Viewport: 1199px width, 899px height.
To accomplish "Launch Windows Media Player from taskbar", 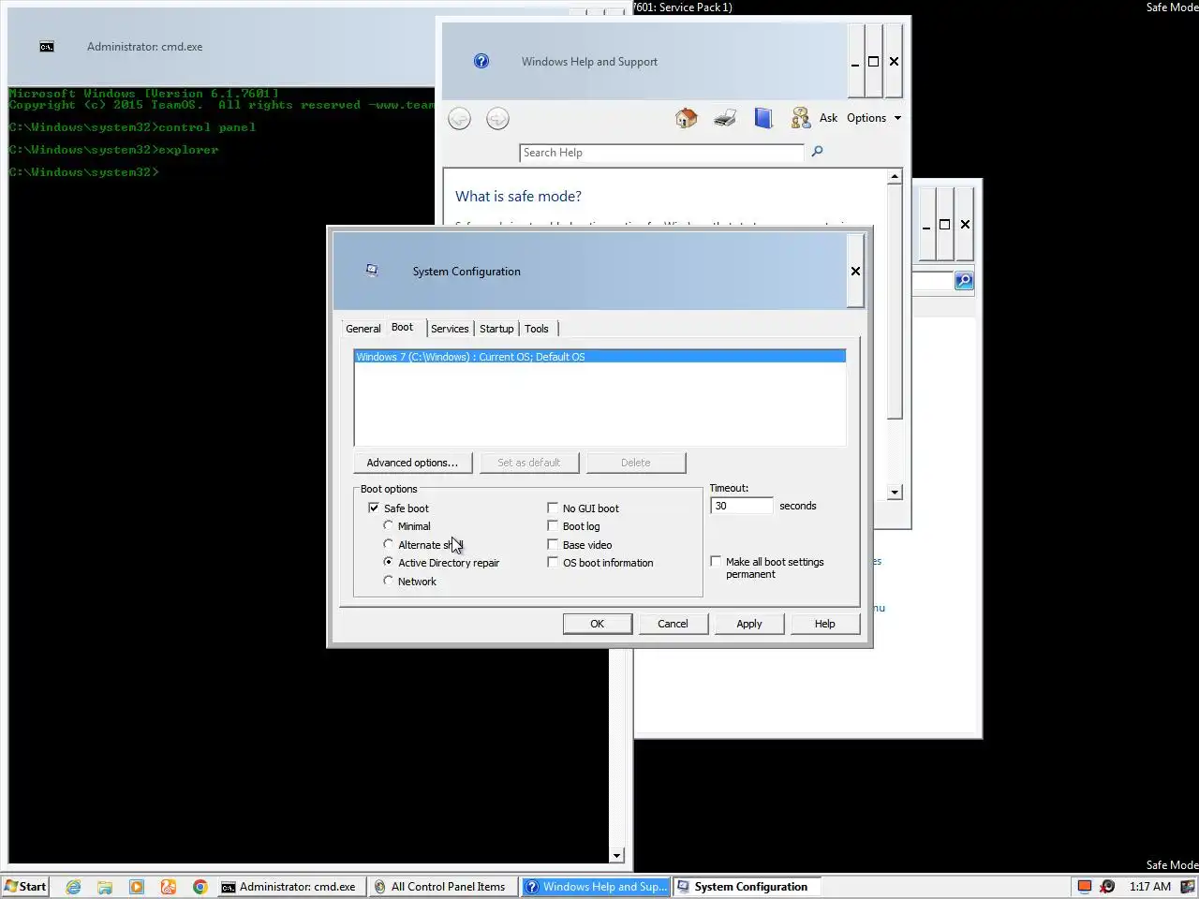I will click(x=137, y=887).
